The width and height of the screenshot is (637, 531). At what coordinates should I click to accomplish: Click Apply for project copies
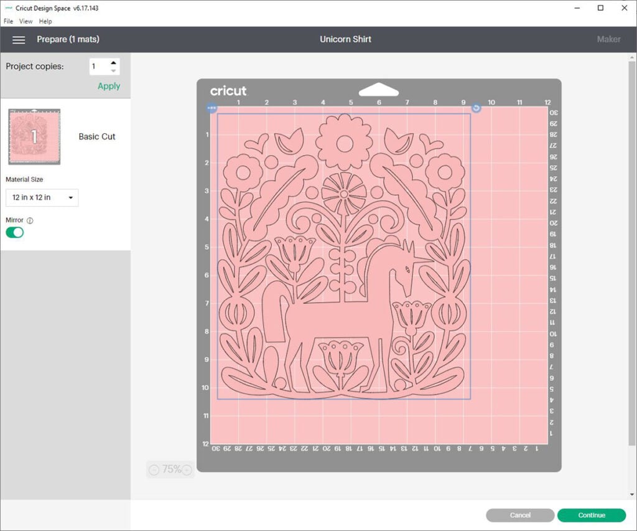109,86
